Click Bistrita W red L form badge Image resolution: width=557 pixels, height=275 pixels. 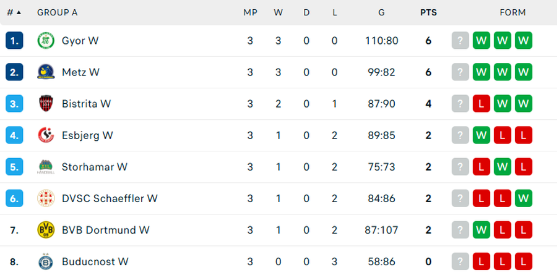pyautogui.click(x=481, y=104)
